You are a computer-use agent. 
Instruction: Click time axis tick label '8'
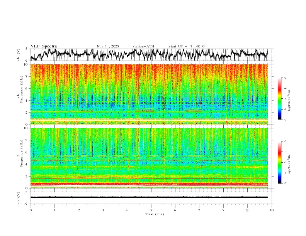pos(223,210)
